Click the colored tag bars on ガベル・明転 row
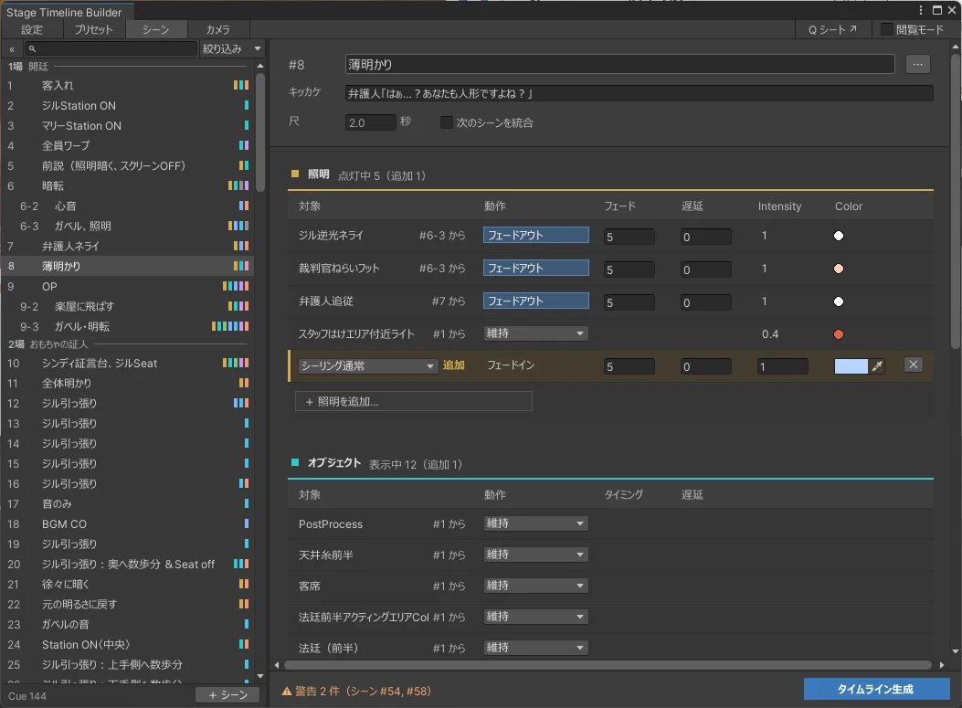 pyautogui.click(x=230, y=326)
